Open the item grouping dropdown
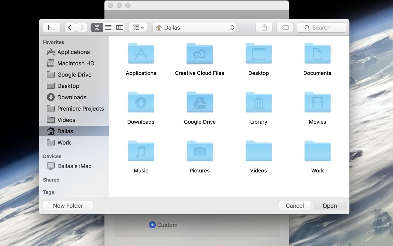The image size is (393, 246). [138, 27]
